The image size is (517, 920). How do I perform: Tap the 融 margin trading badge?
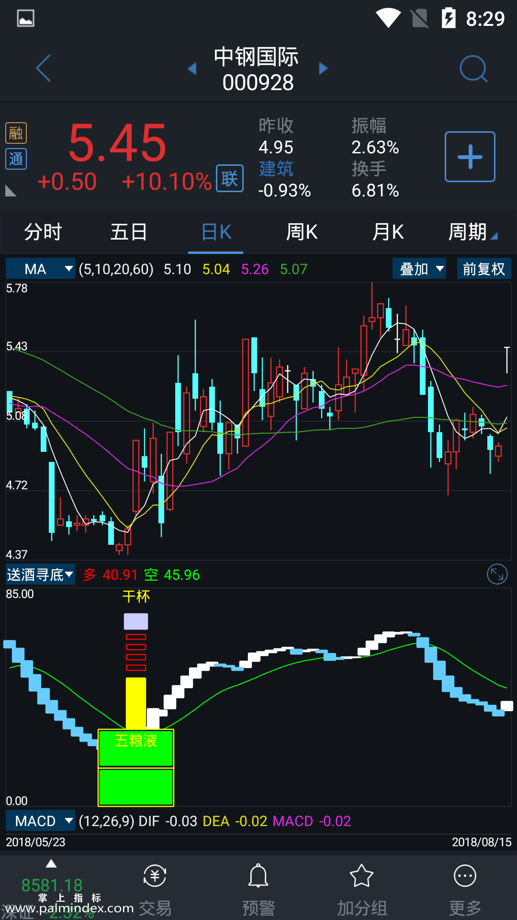[16, 133]
